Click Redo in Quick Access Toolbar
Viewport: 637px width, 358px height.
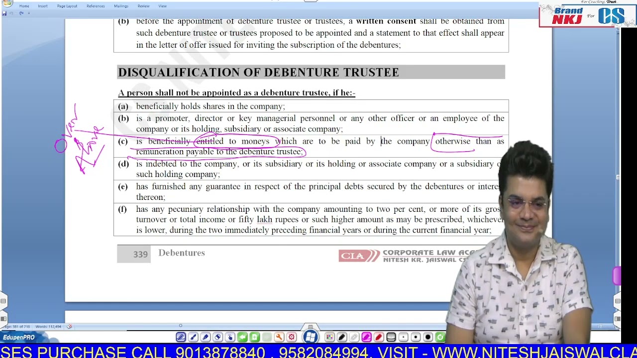tap(21, 13)
